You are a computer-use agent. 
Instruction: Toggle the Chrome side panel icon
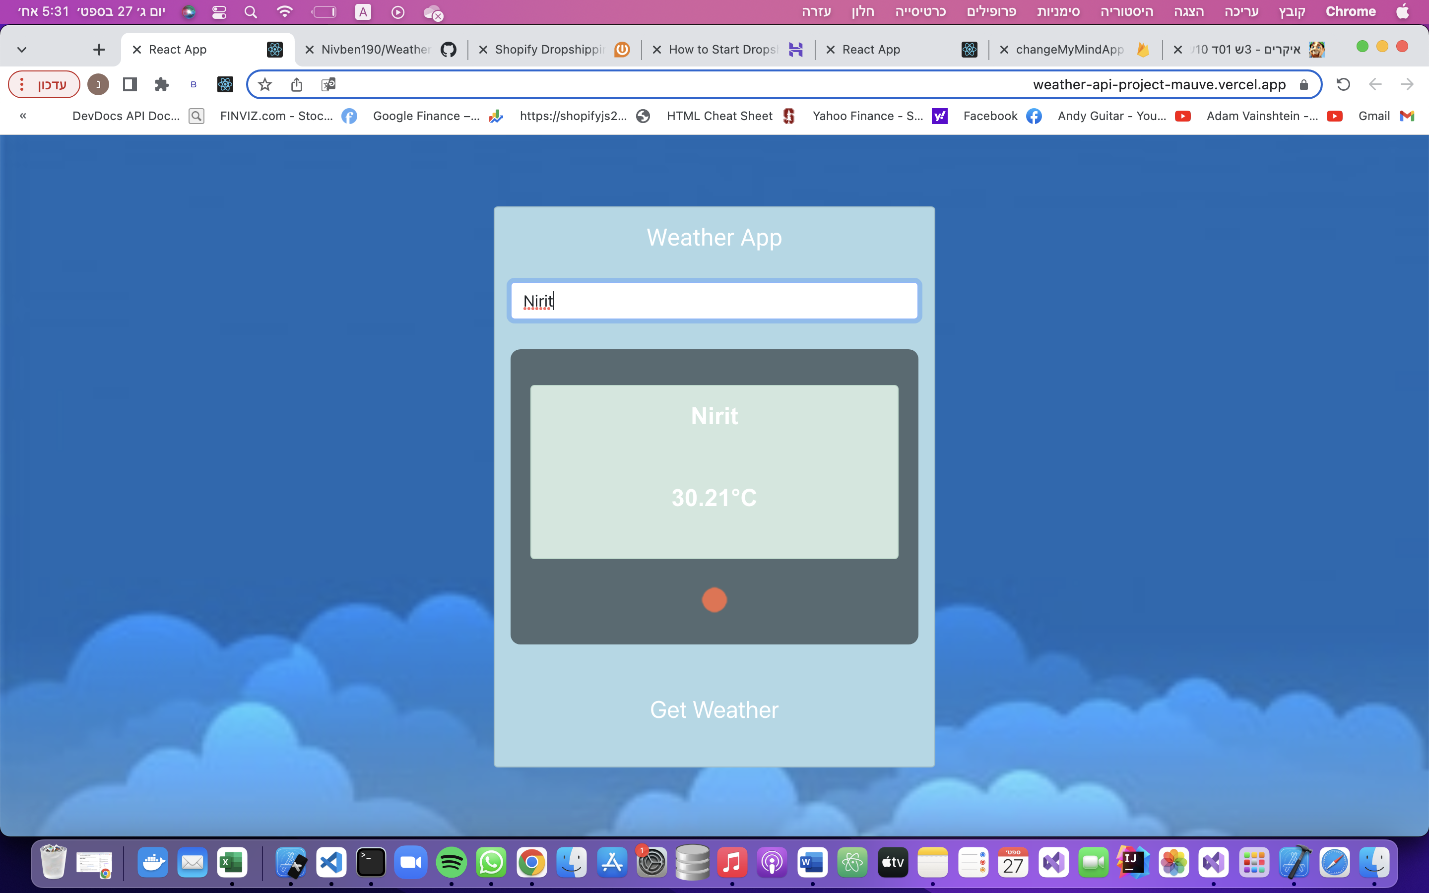coord(130,84)
